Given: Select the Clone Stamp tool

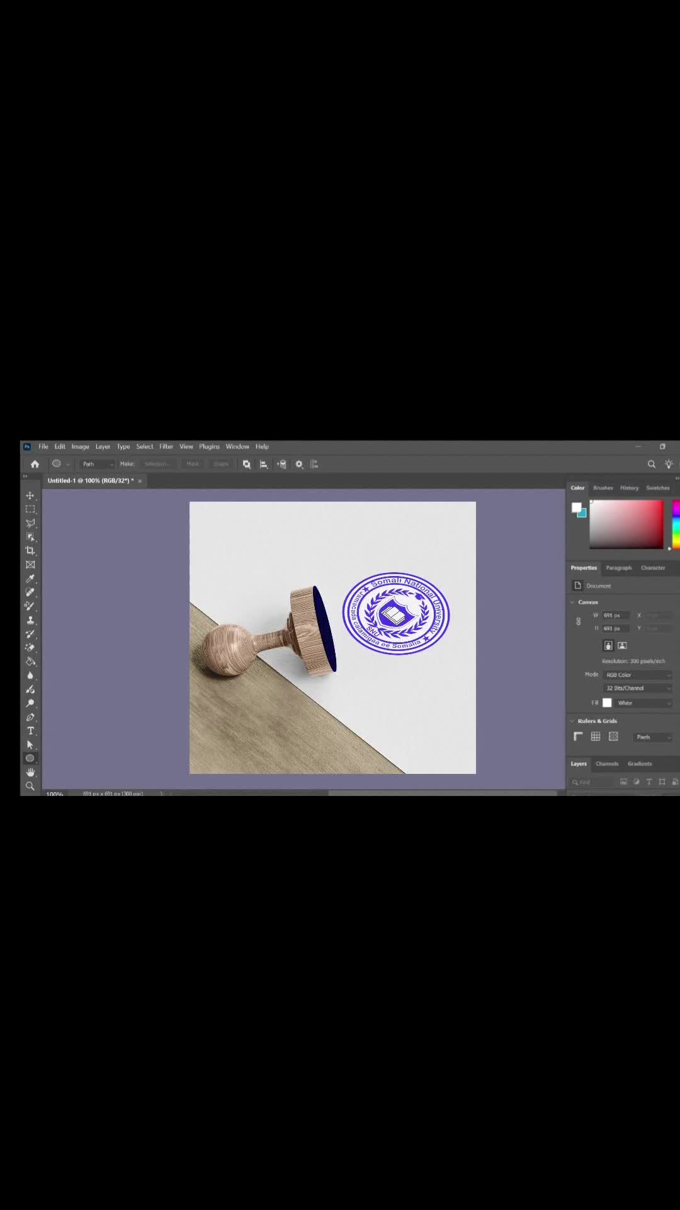Looking at the screenshot, I should [30, 620].
